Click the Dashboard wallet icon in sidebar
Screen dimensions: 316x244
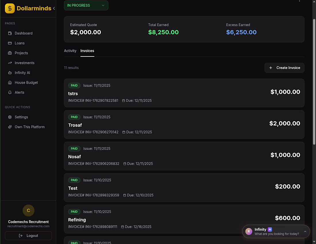[10, 33]
